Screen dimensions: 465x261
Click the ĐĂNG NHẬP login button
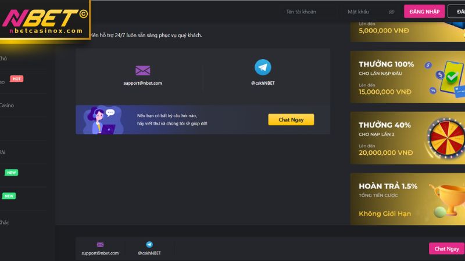click(x=424, y=12)
